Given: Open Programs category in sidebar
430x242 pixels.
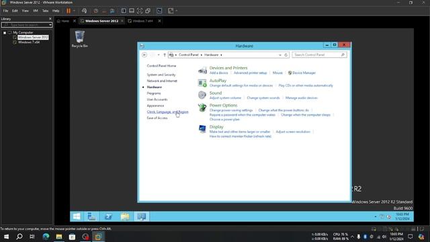Looking at the screenshot, I should 154,93.
